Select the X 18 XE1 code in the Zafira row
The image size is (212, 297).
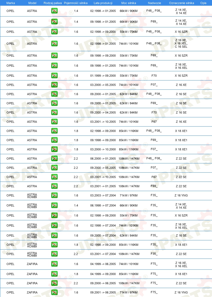point(181,274)
